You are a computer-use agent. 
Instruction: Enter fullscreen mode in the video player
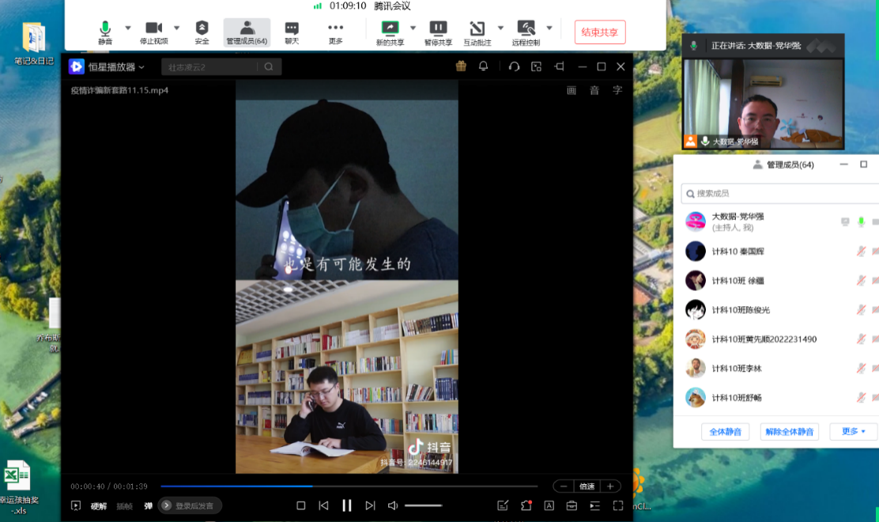click(x=617, y=505)
